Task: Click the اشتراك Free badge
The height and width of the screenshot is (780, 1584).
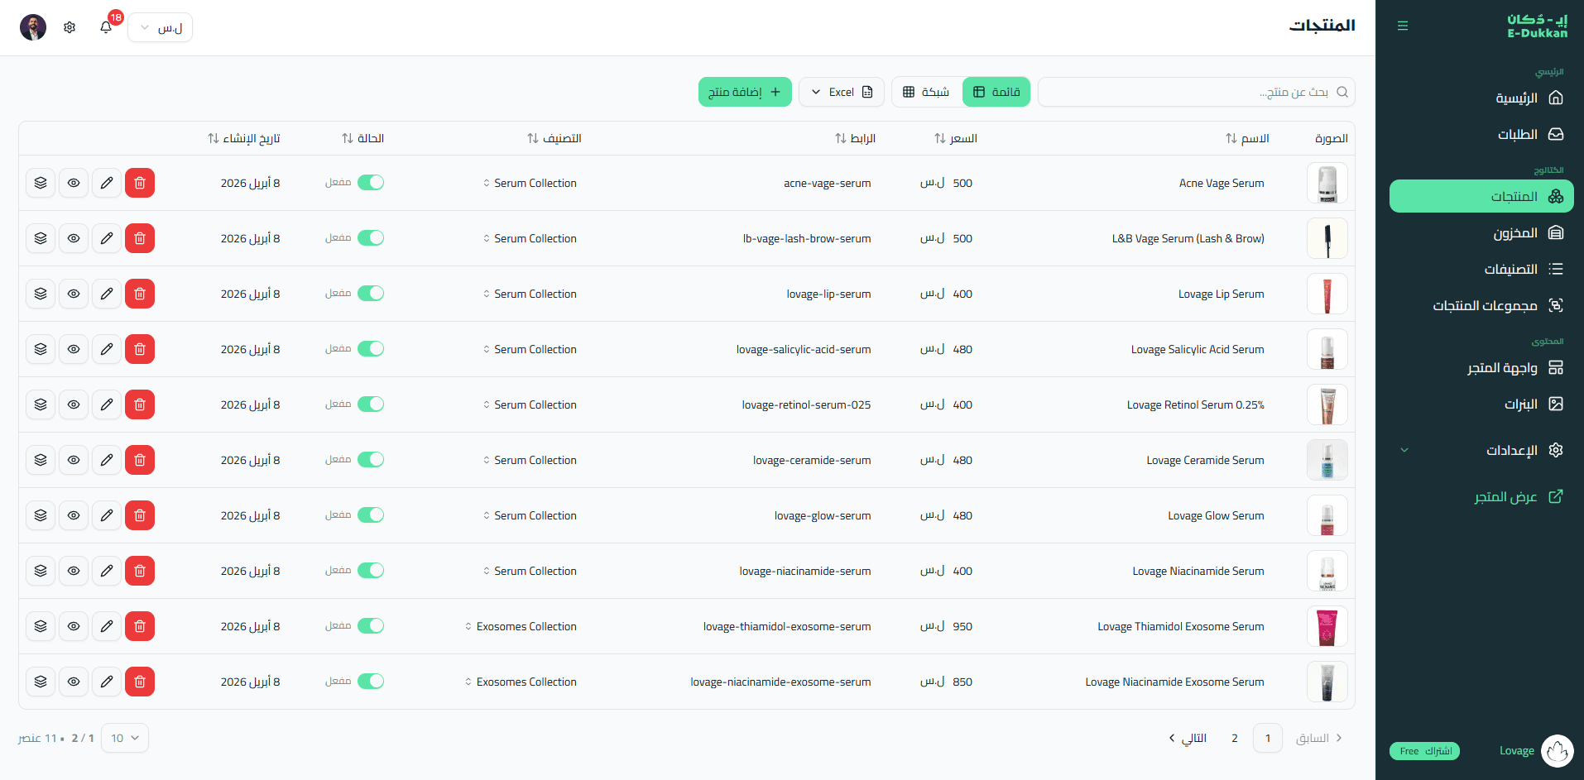Action: coord(1424,751)
